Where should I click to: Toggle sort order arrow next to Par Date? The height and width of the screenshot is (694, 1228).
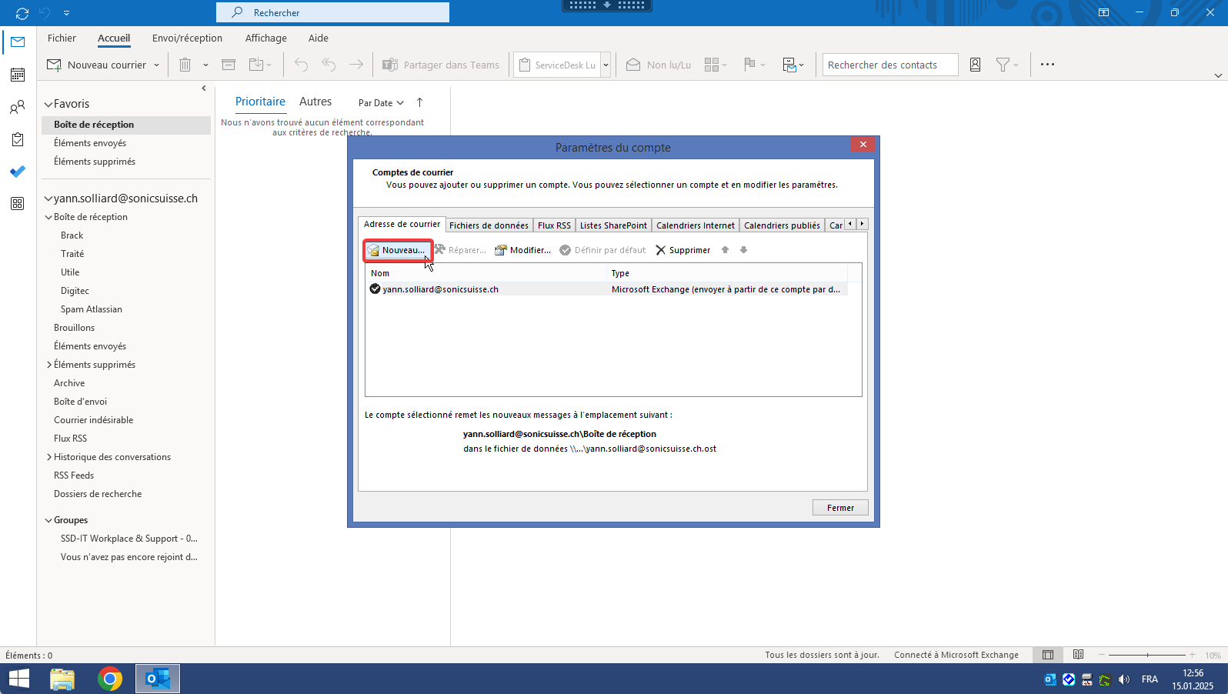419,102
